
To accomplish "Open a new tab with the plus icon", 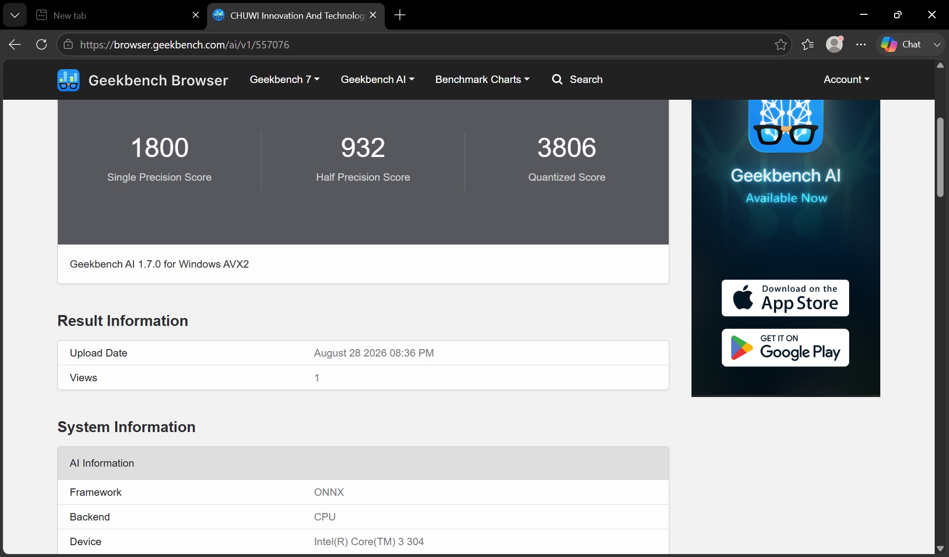I will [x=400, y=15].
